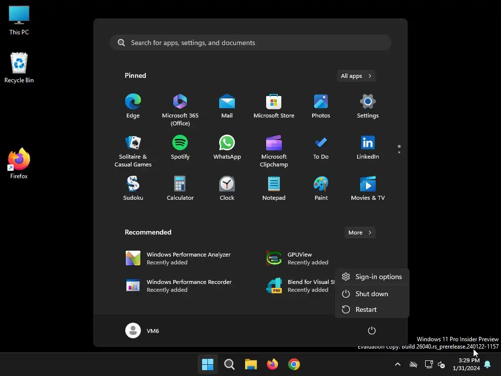Open File Explorer from taskbar
The image size is (501, 376).
tap(251, 364)
